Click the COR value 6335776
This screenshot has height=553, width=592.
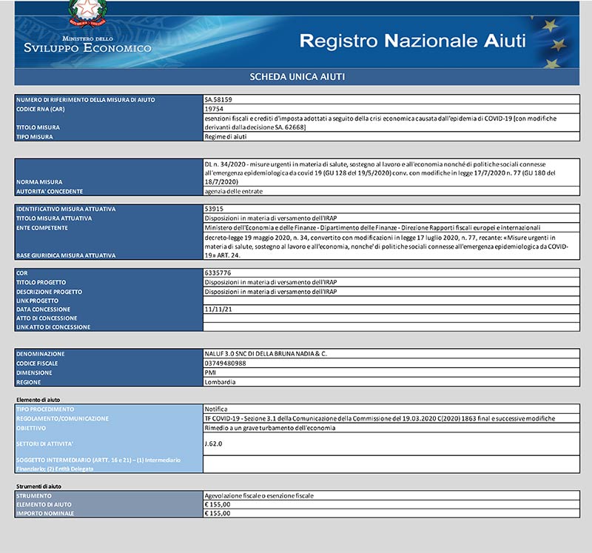pos(216,273)
